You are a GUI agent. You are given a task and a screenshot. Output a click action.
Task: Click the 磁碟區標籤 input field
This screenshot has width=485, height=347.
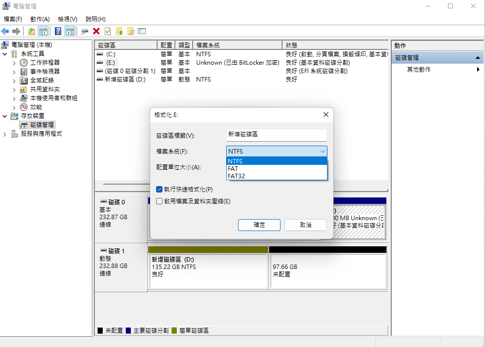[276, 135]
